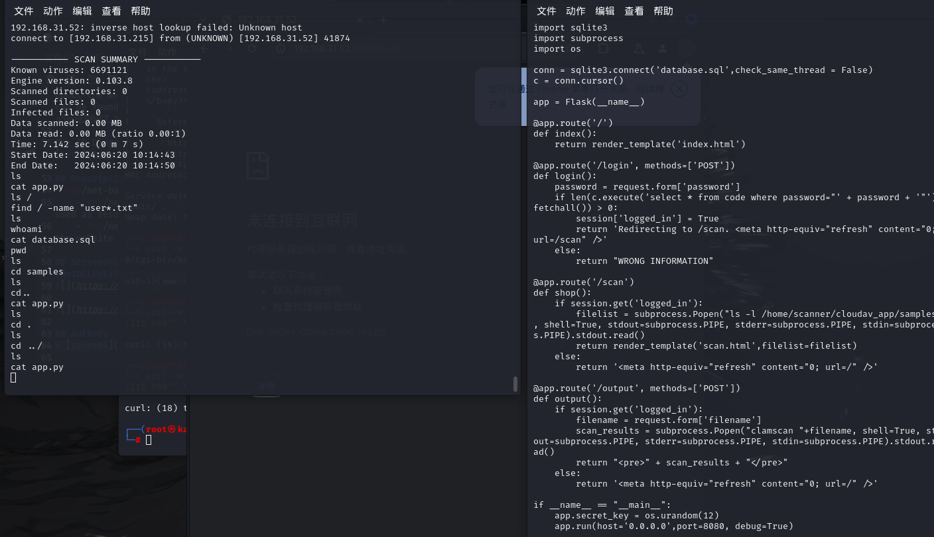Open 文件 menu in left terminal window

(24, 11)
